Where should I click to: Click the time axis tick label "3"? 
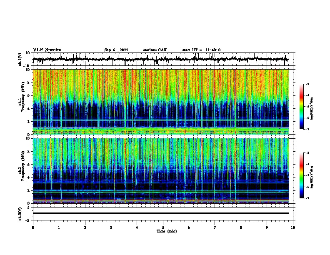tap(111, 227)
